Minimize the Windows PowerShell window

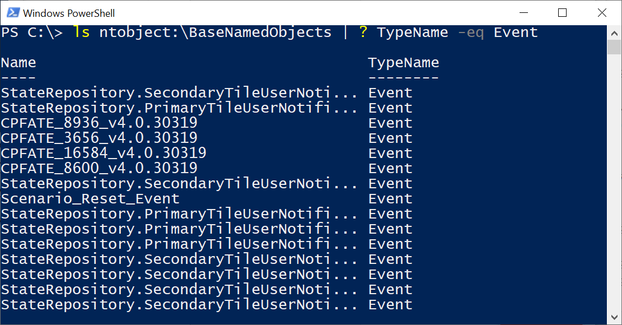tap(523, 13)
